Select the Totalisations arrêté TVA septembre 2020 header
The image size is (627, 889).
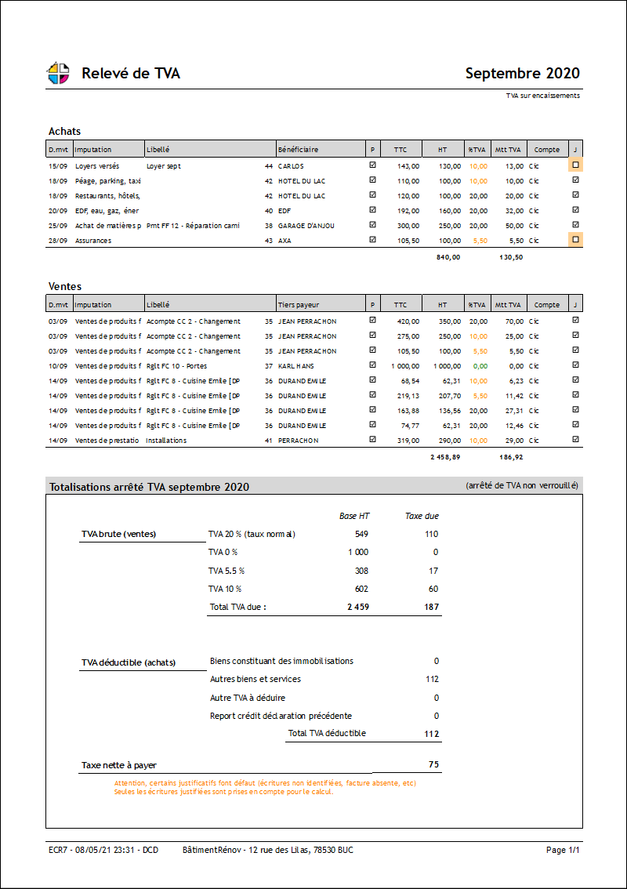tap(149, 487)
